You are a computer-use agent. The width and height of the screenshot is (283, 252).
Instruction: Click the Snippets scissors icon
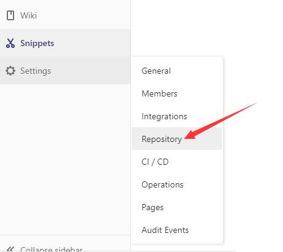pos(10,43)
